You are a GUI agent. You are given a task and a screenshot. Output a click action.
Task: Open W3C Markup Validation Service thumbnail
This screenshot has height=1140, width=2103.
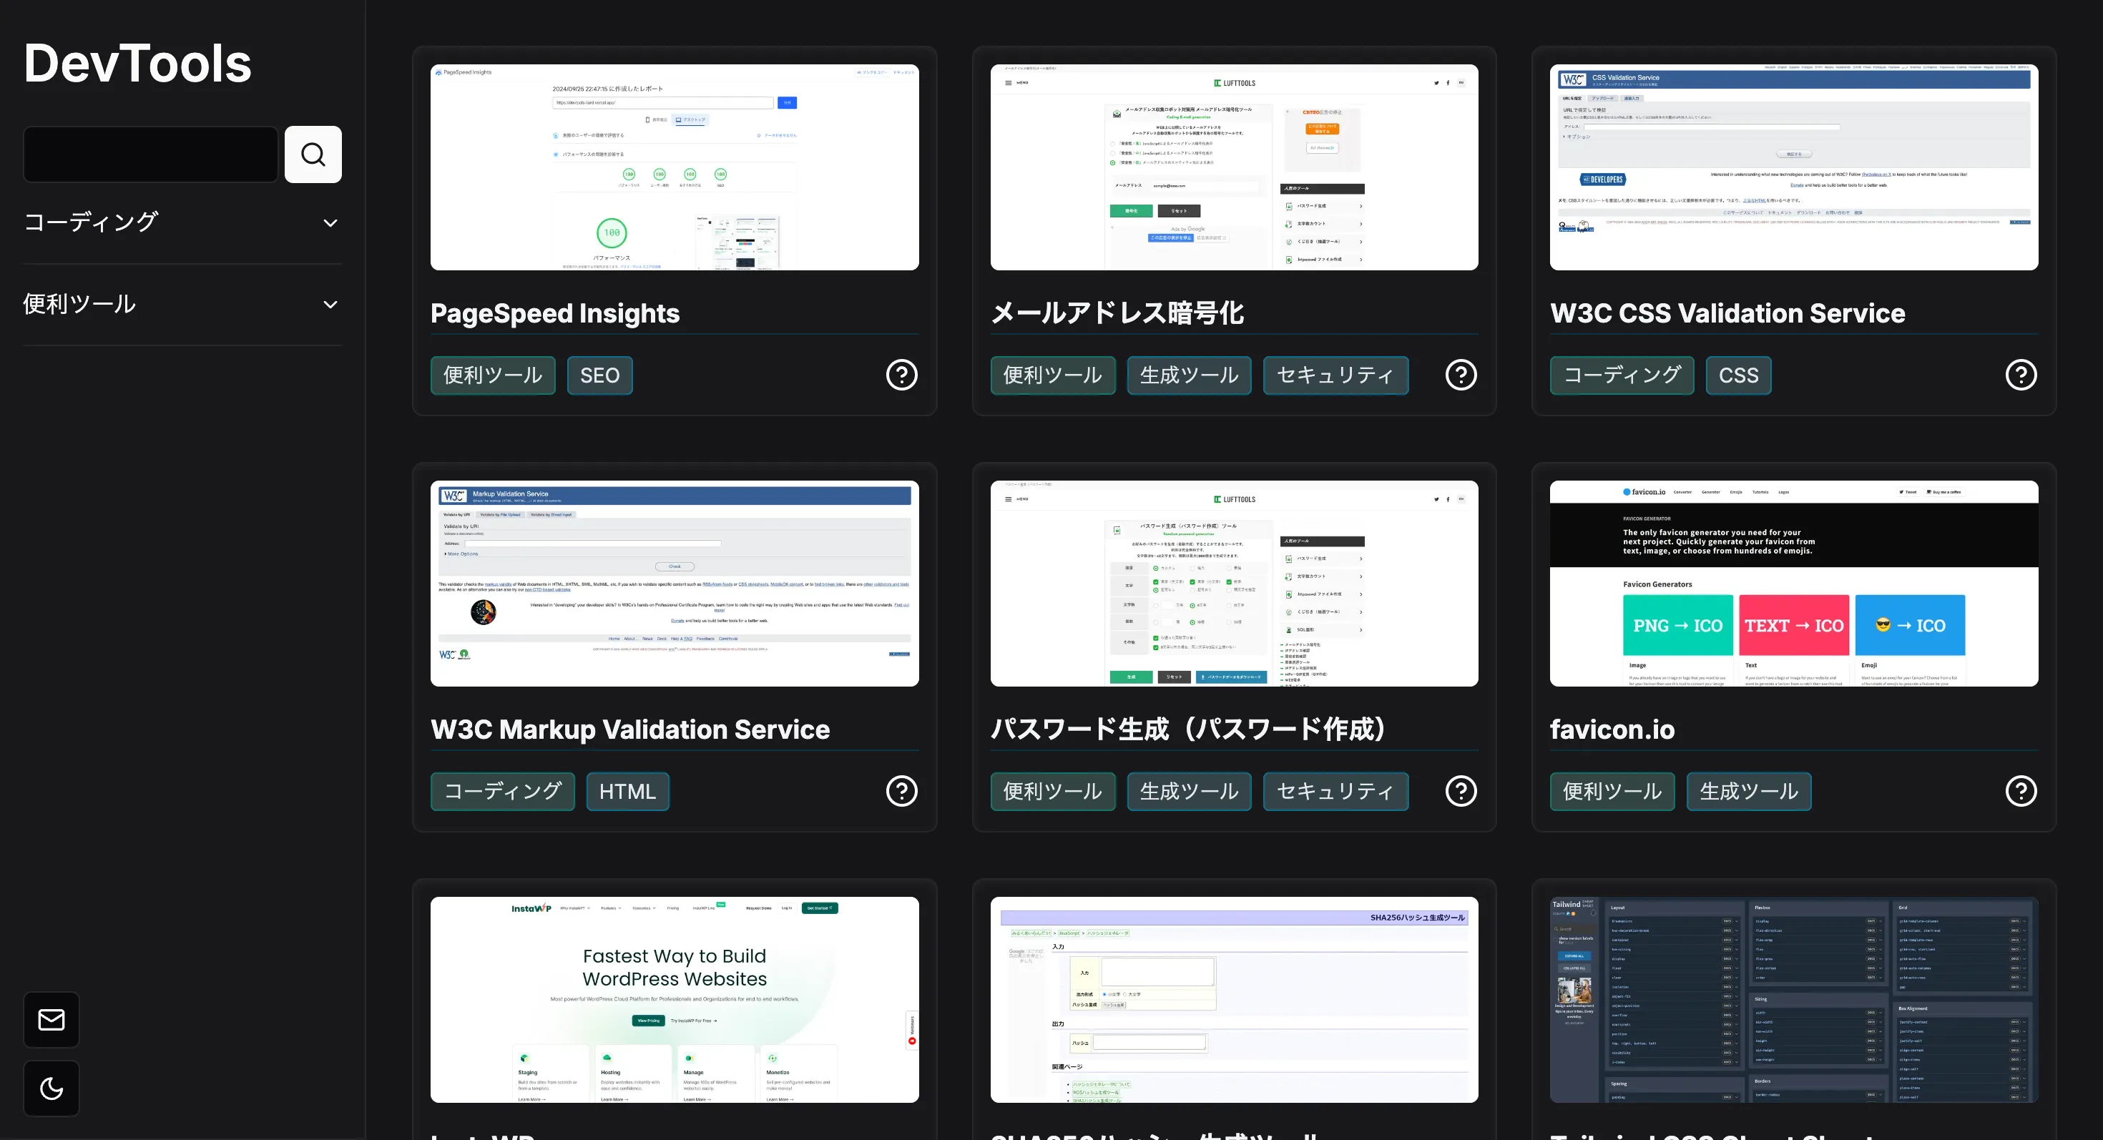point(675,584)
